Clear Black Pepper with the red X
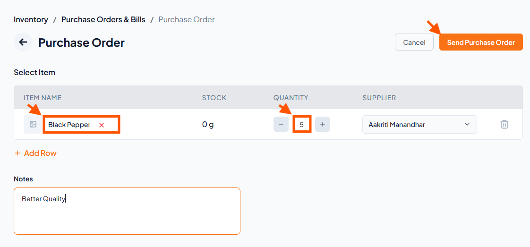 [102, 125]
